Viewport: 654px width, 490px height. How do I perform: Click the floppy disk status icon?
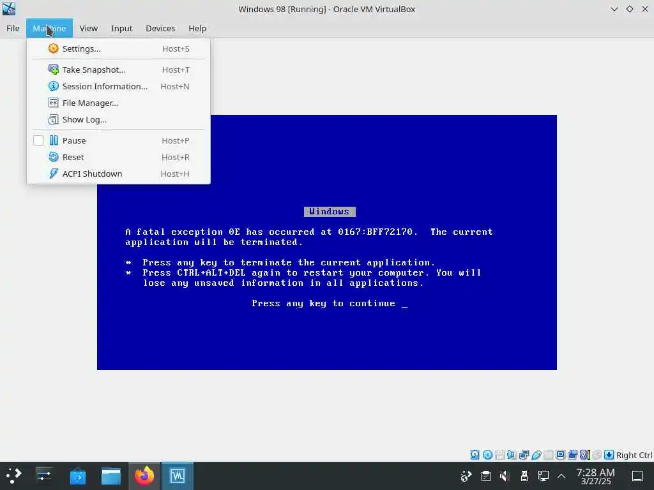(x=499, y=454)
